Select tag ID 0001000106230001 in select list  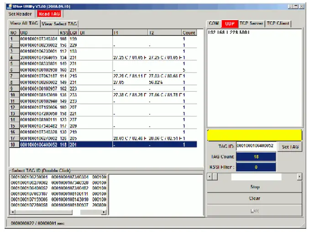coord(29,177)
